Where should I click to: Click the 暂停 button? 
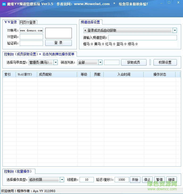159,180
